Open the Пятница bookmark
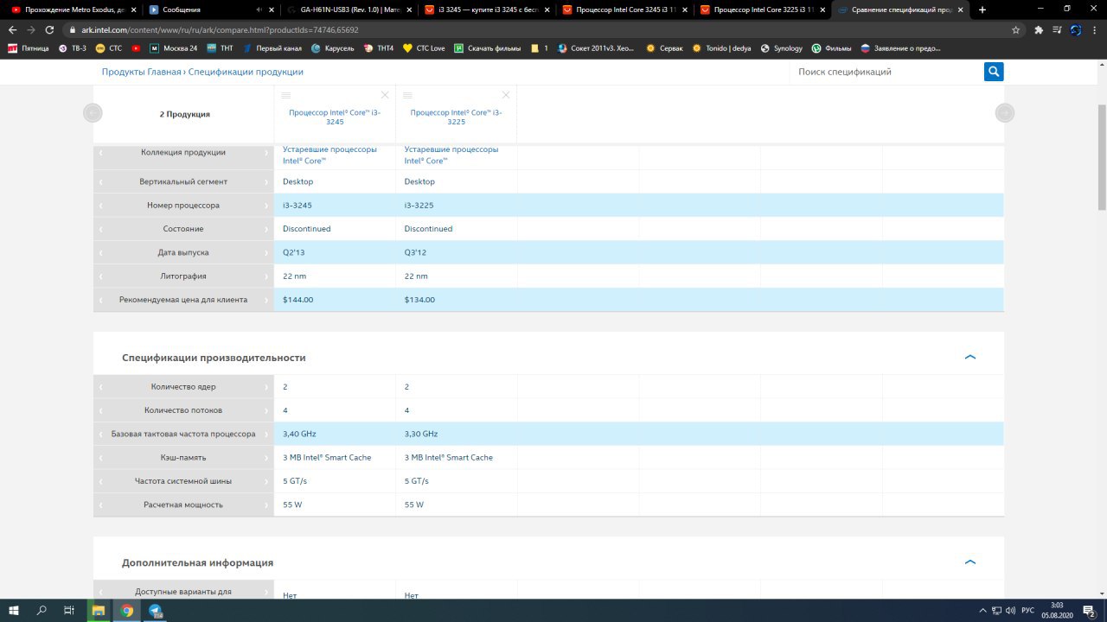The height and width of the screenshot is (622, 1107). 29,48
